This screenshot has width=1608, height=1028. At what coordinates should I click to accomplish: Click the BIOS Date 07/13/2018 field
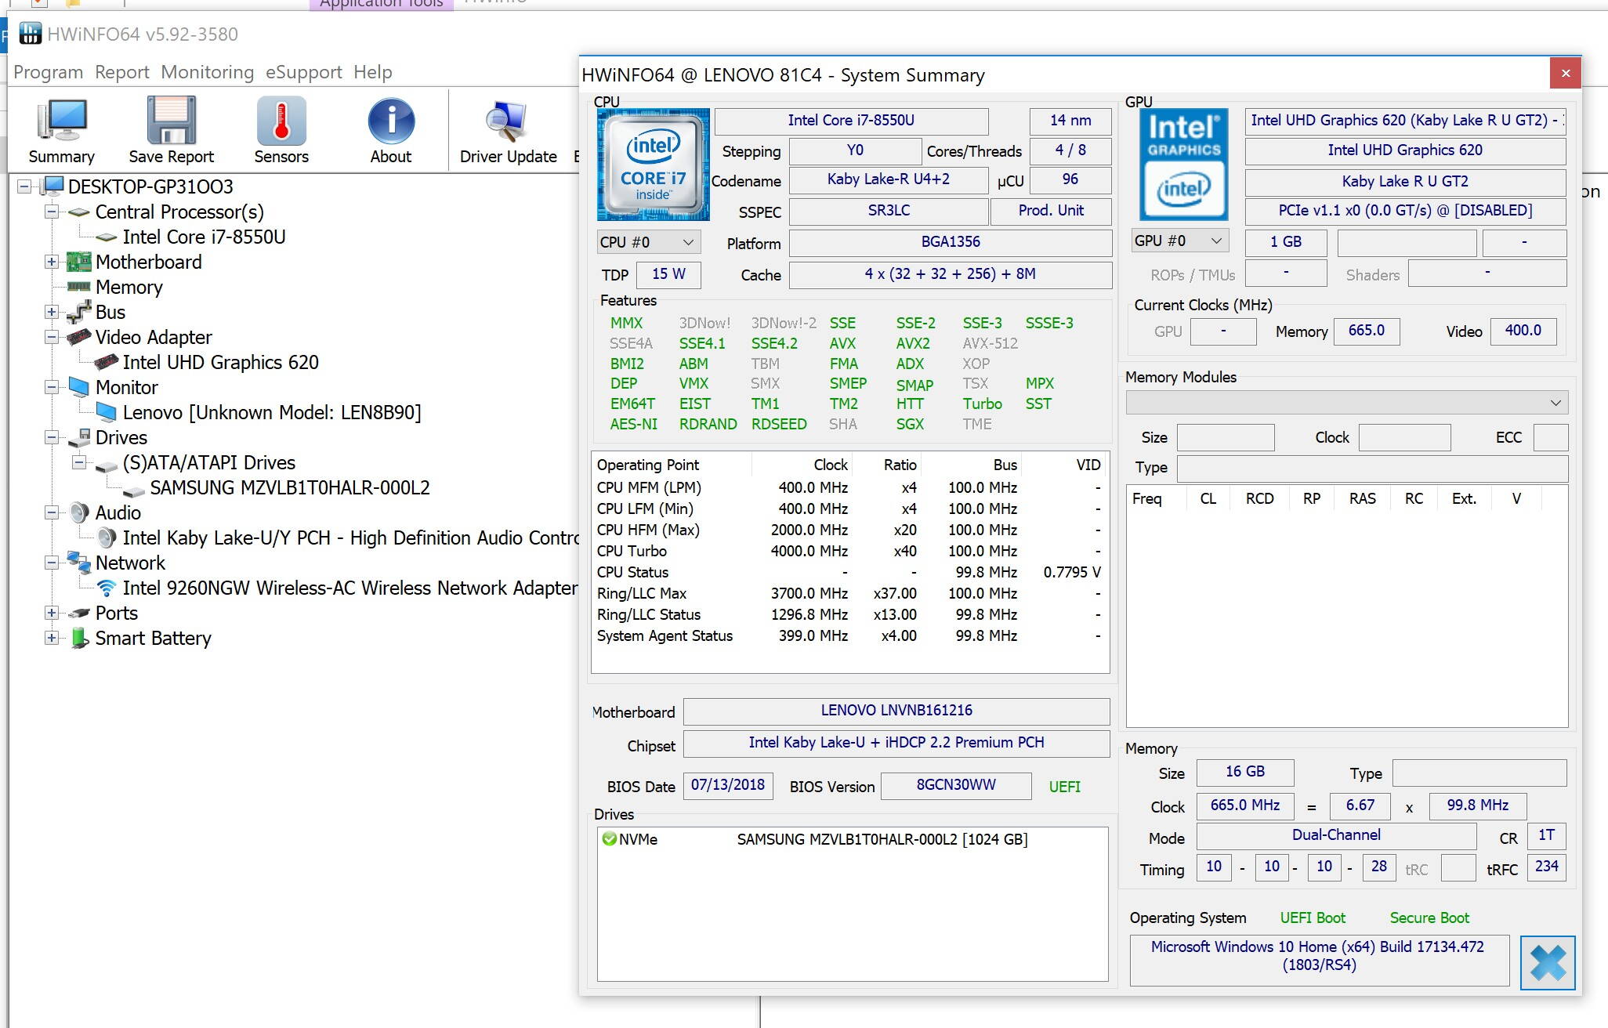pyautogui.click(x=727, y=785)
